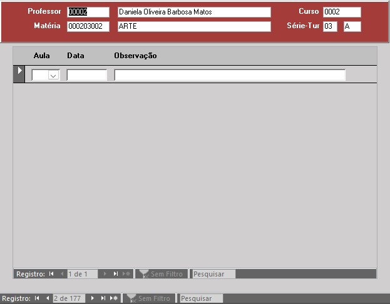The width and height of the screenshot is (390, 304).
Task: Click Pesquisar search box in main bottom navigator
Action: pos(201,298)
